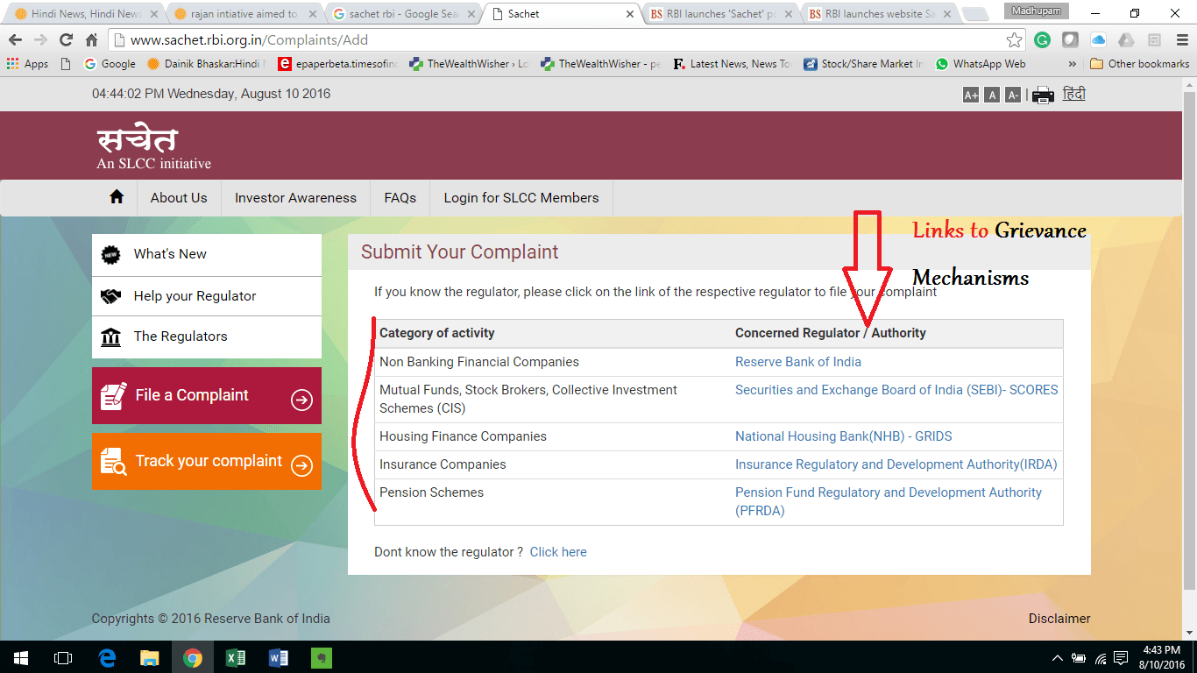Open Login for SLCC Members
Image resolution: width=1197 pixels, height=673 pixels.
tap(521, 198)
